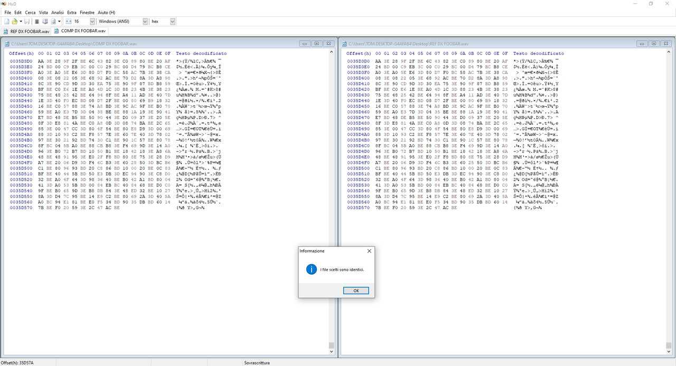Viewport: 676px width, 366px height.
Task: Click the Open RAM chip icon
Action: click(x=37, y=22)
